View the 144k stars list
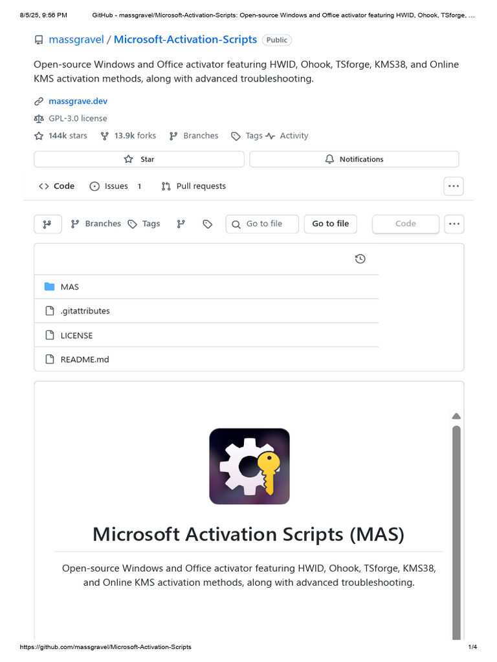The height and width of the screenshot is (662, 497). tap(67, 136)
